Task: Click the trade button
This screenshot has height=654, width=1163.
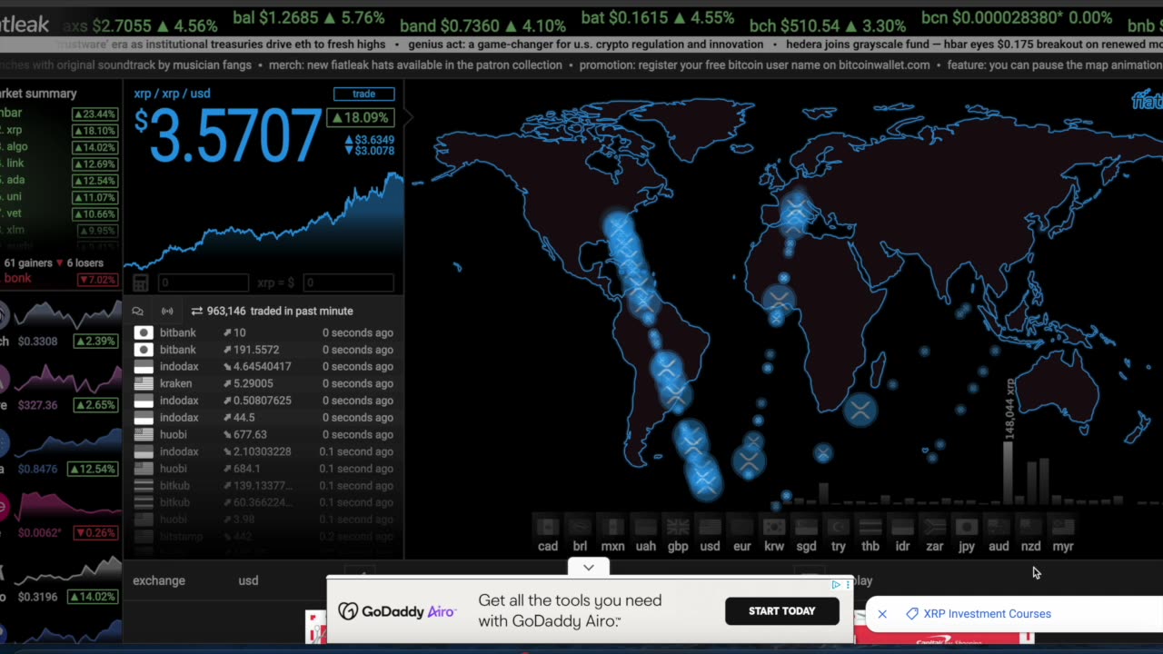Action: click(363, 94)
